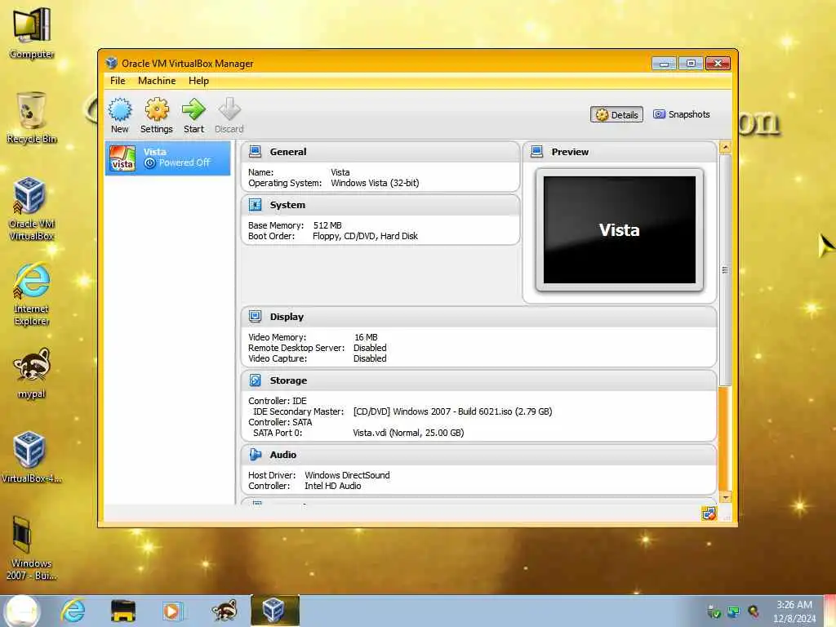
Task: Click 'Floppy, CD/DVD, Hard Disk' boot order
Action: pos(365,236)
